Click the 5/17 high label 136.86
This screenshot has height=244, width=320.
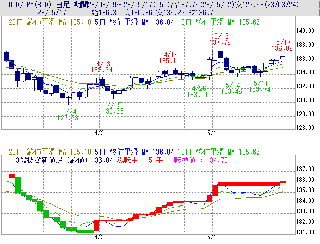click(284, 48)
